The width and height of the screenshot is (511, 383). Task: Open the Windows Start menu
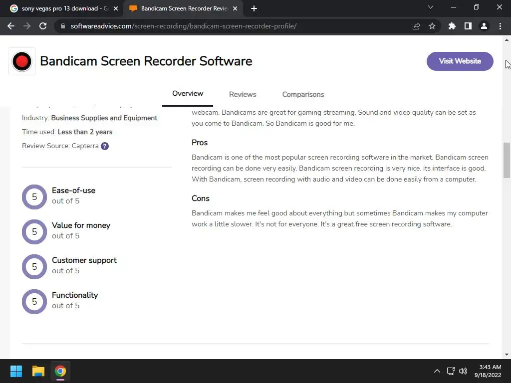(16, 371)
